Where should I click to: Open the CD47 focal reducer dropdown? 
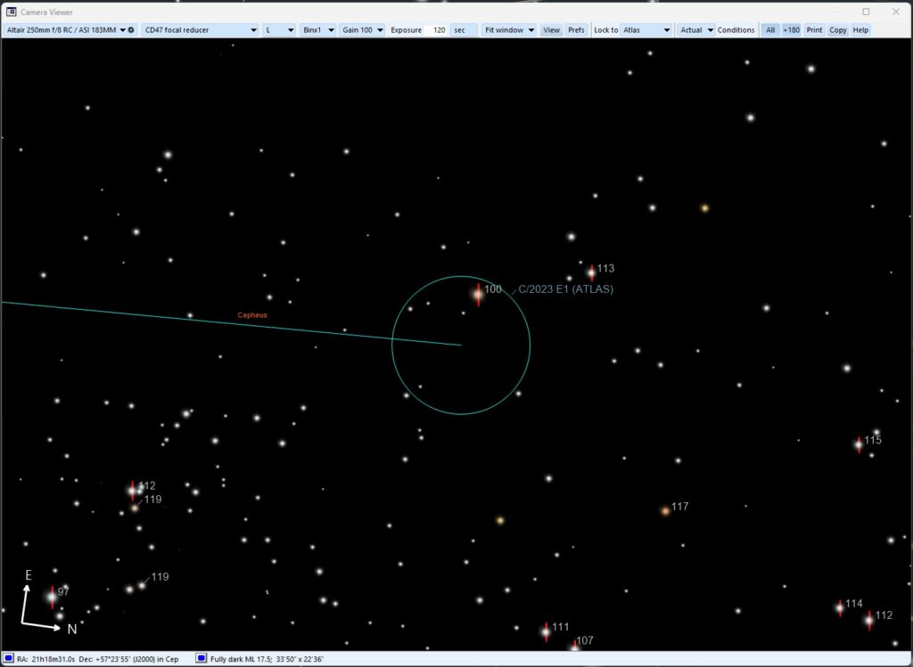pos(199,30)
